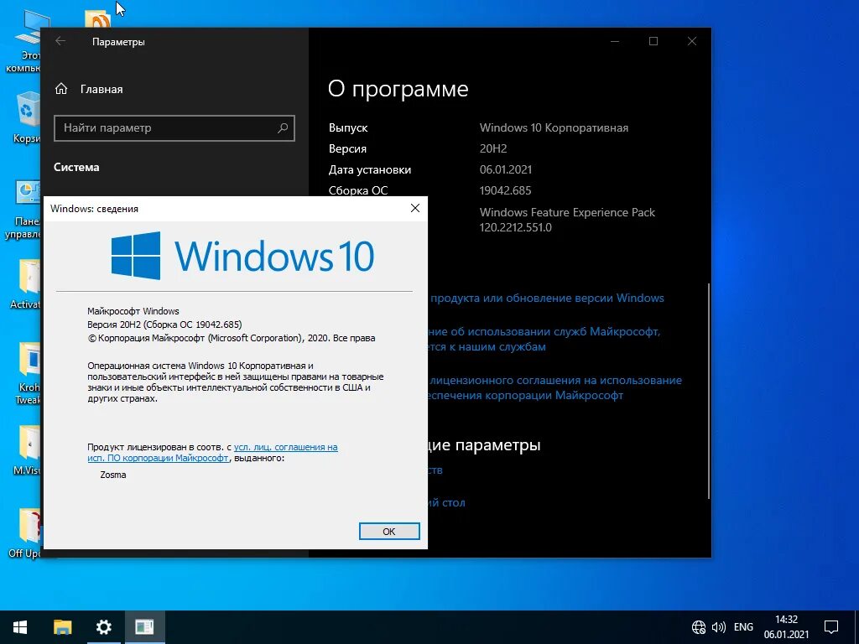Click Версия 20H2 line in winver dialog

coord(164,325)
